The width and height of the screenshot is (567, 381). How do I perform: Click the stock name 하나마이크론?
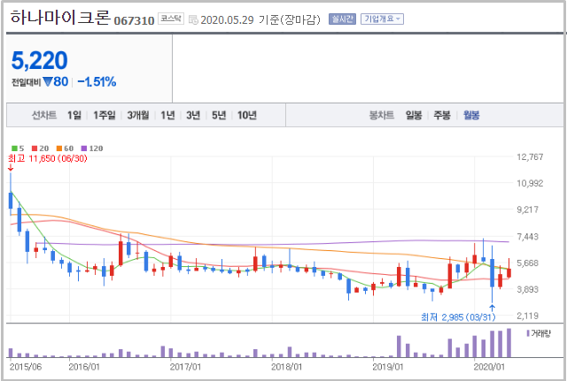[60, 18]
